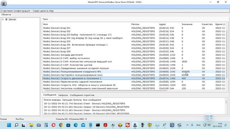This screenshot has width=230, height=129.
Task: Select row Node1.Device1.Вход DI1
Action: pos(134,28)
